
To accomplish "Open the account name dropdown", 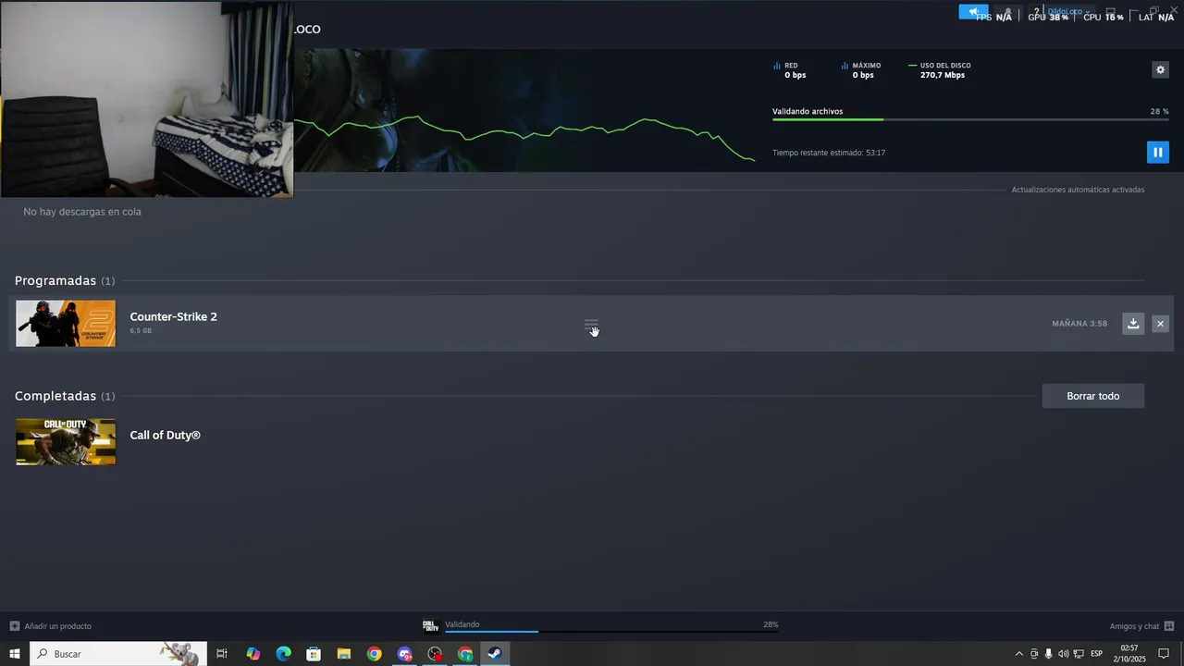I will click(1068, 11).
